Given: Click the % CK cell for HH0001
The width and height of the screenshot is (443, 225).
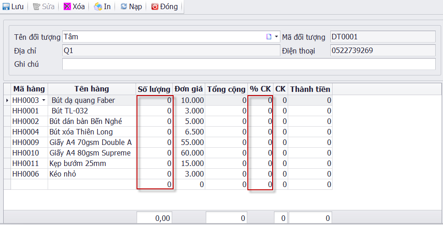Looking at the screenshot, I should [261, 111].
